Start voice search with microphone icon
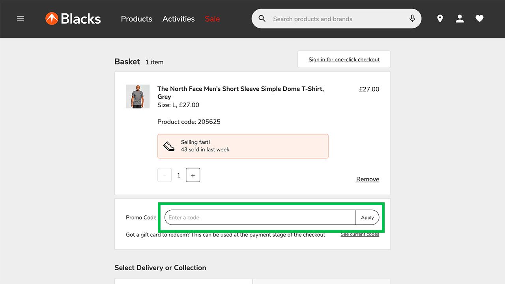505x284 pixels. point(412,19)
